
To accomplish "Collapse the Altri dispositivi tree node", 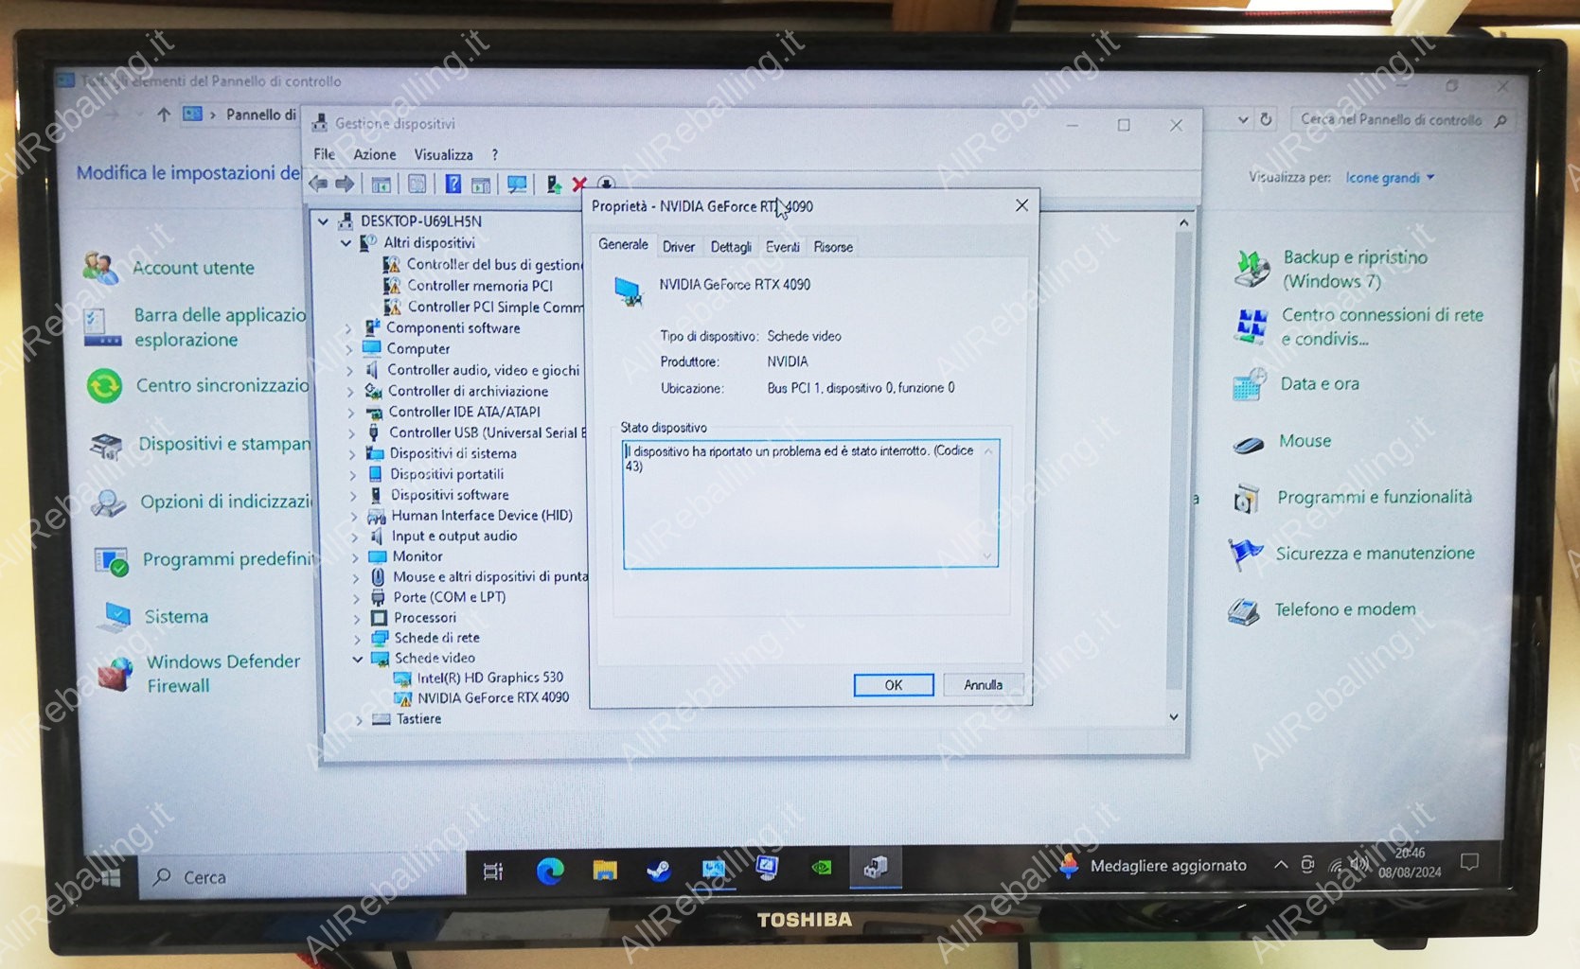I will point(346,243).
